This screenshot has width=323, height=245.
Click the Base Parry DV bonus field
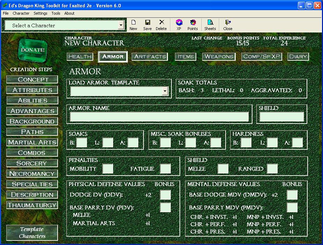click(166, 207)
